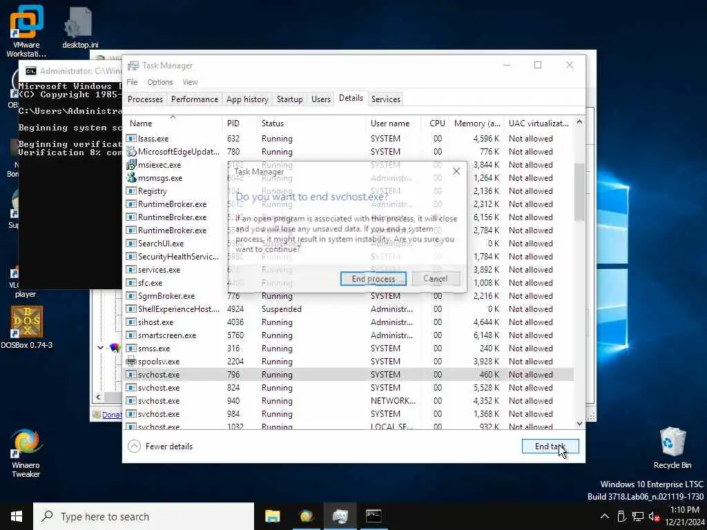
Task: Switch to the App history tab
Action: pyautogui.click(x=247, y=99)
